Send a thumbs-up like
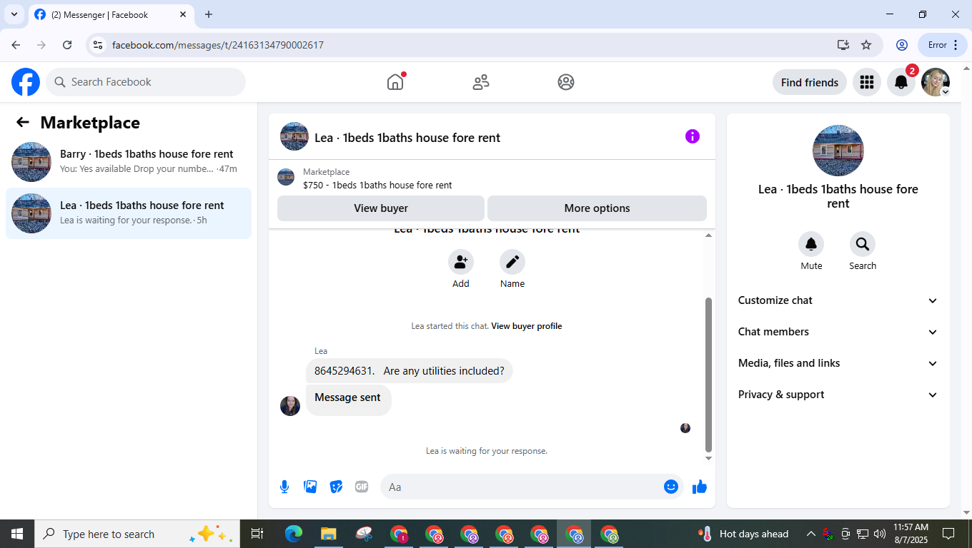Screen dimensions: 972x548 point(700,487)
